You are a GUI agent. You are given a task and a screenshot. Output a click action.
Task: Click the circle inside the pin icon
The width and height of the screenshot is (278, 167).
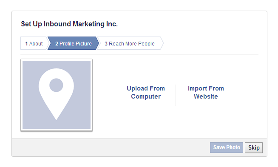click(x=56, y=85)
